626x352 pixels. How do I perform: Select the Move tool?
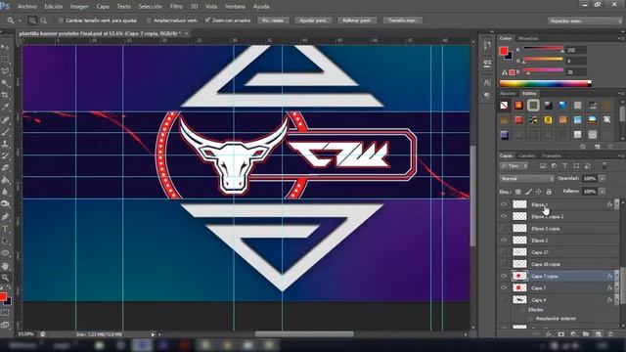(x=5, y=47)
